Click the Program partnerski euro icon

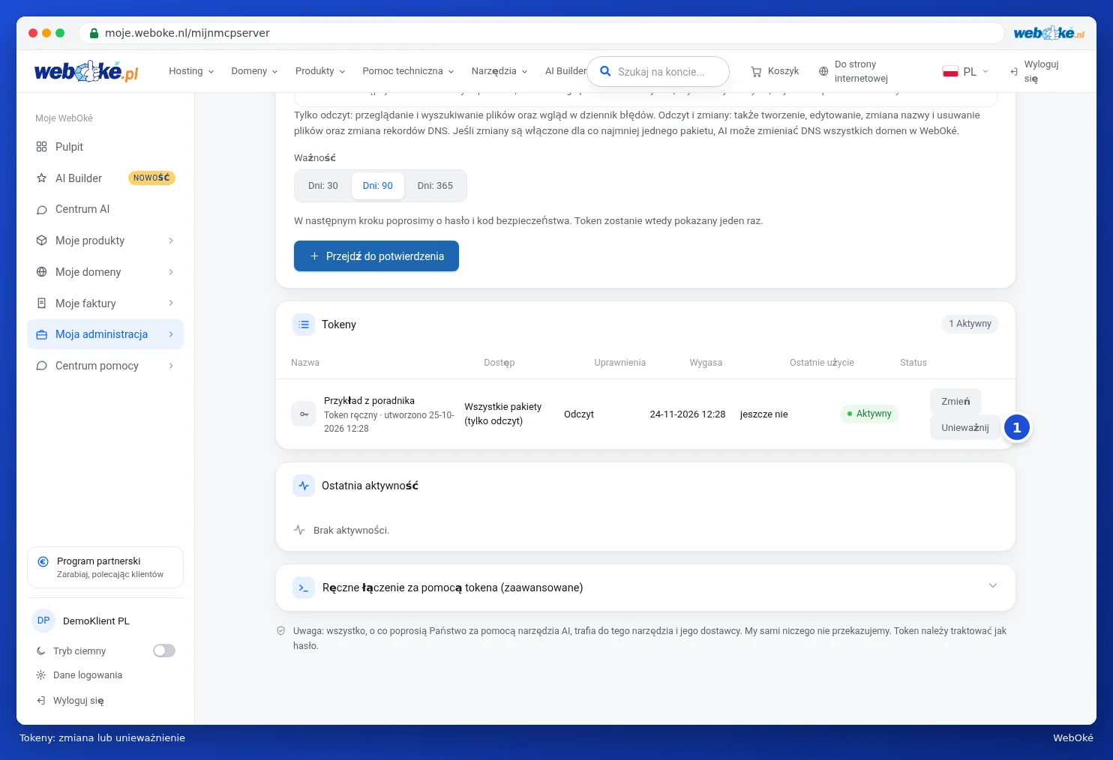pyautogui.click(x=43, y=561)
